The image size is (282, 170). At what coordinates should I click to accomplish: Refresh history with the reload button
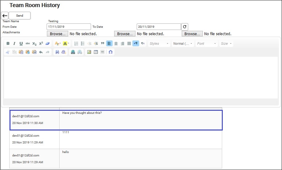click(185, 27)
